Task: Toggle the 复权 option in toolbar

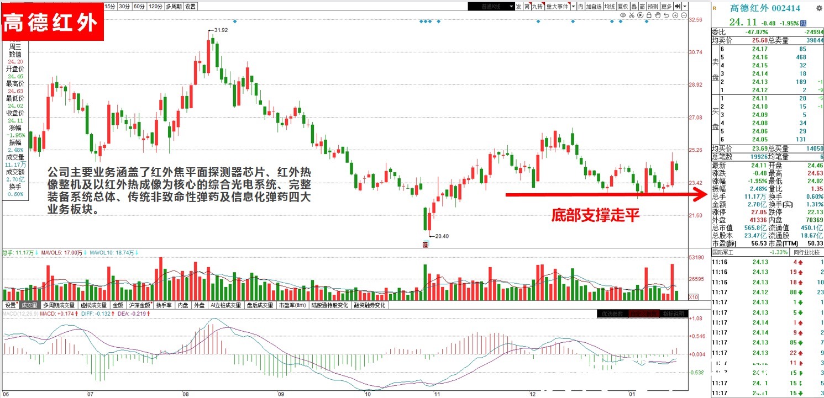Action: point(623,7)
